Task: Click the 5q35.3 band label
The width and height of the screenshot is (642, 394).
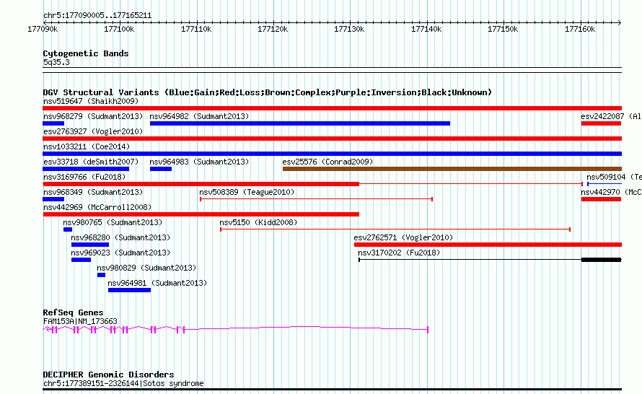Action: point(56,62)
